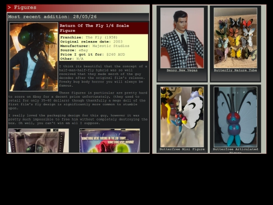Click paragraph starting "I think its beautiful"
The width and height of the screenshot is (273, 205).
click(x=103, y=76)
